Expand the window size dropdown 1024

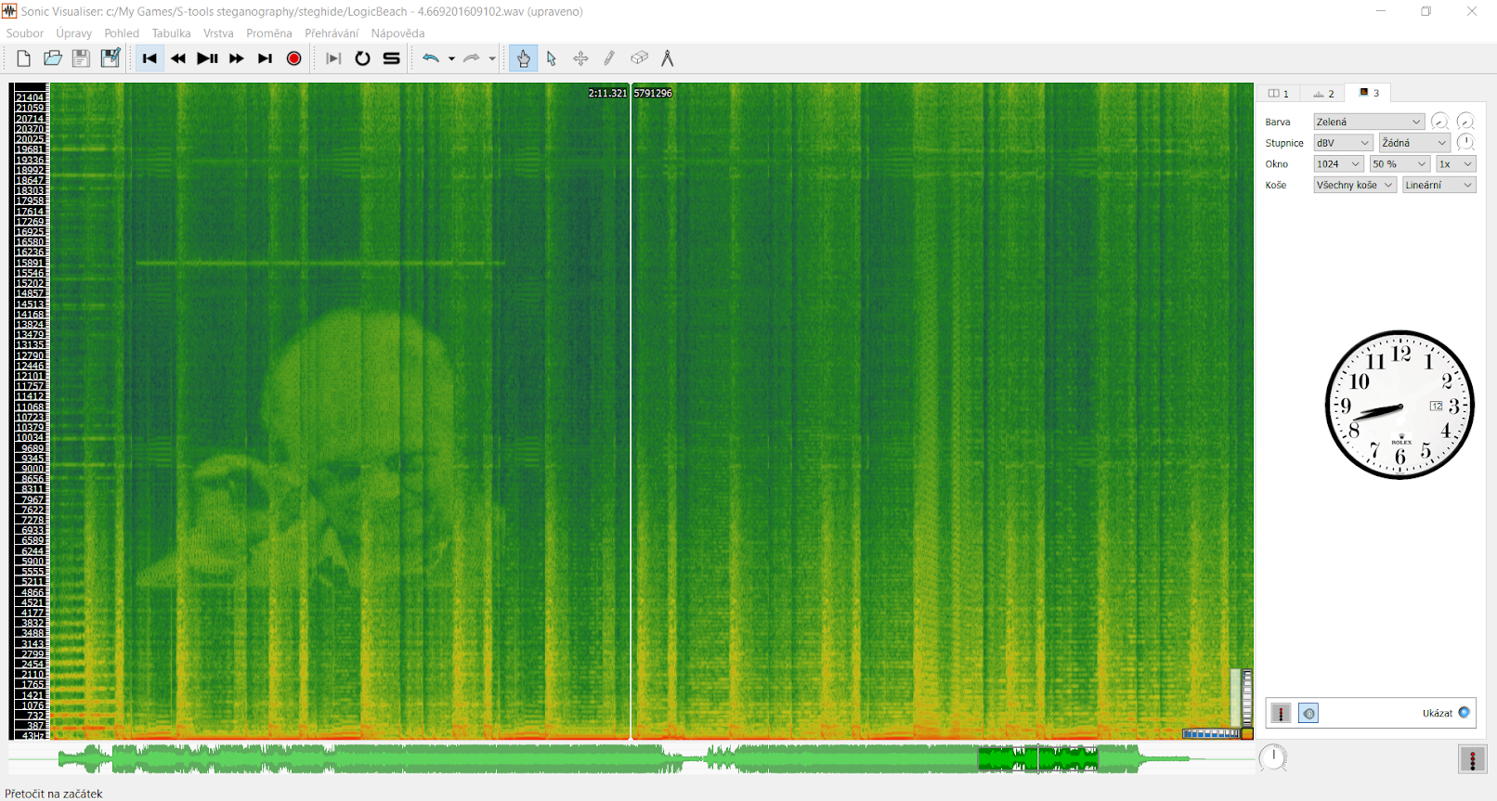tap(1338, 163)
